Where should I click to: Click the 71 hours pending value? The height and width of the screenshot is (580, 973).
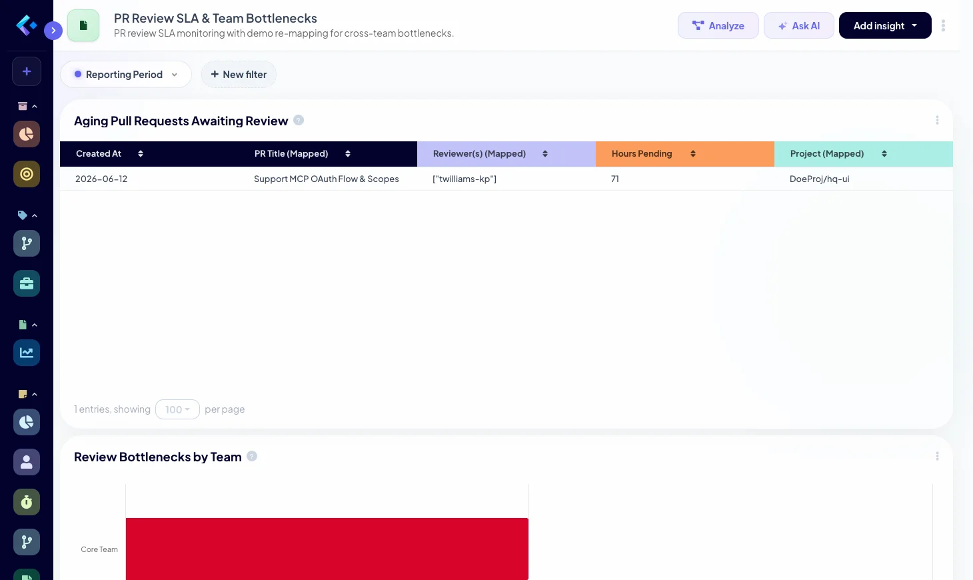(615, 179)
